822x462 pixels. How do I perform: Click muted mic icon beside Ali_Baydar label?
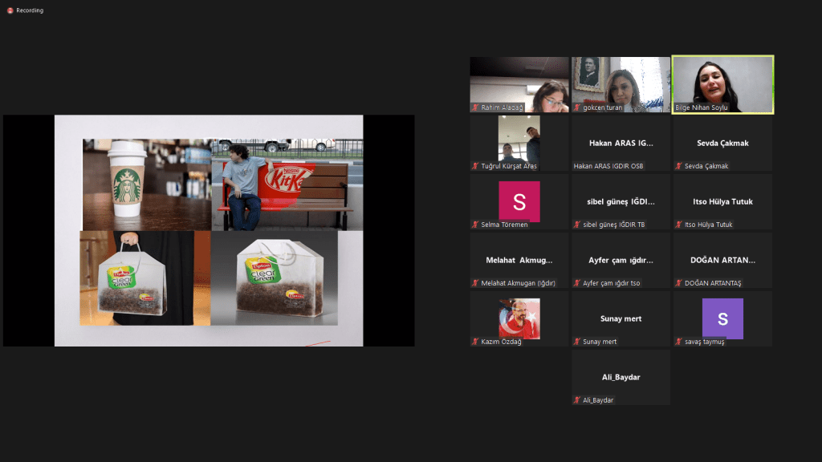[x=577, y=400]
